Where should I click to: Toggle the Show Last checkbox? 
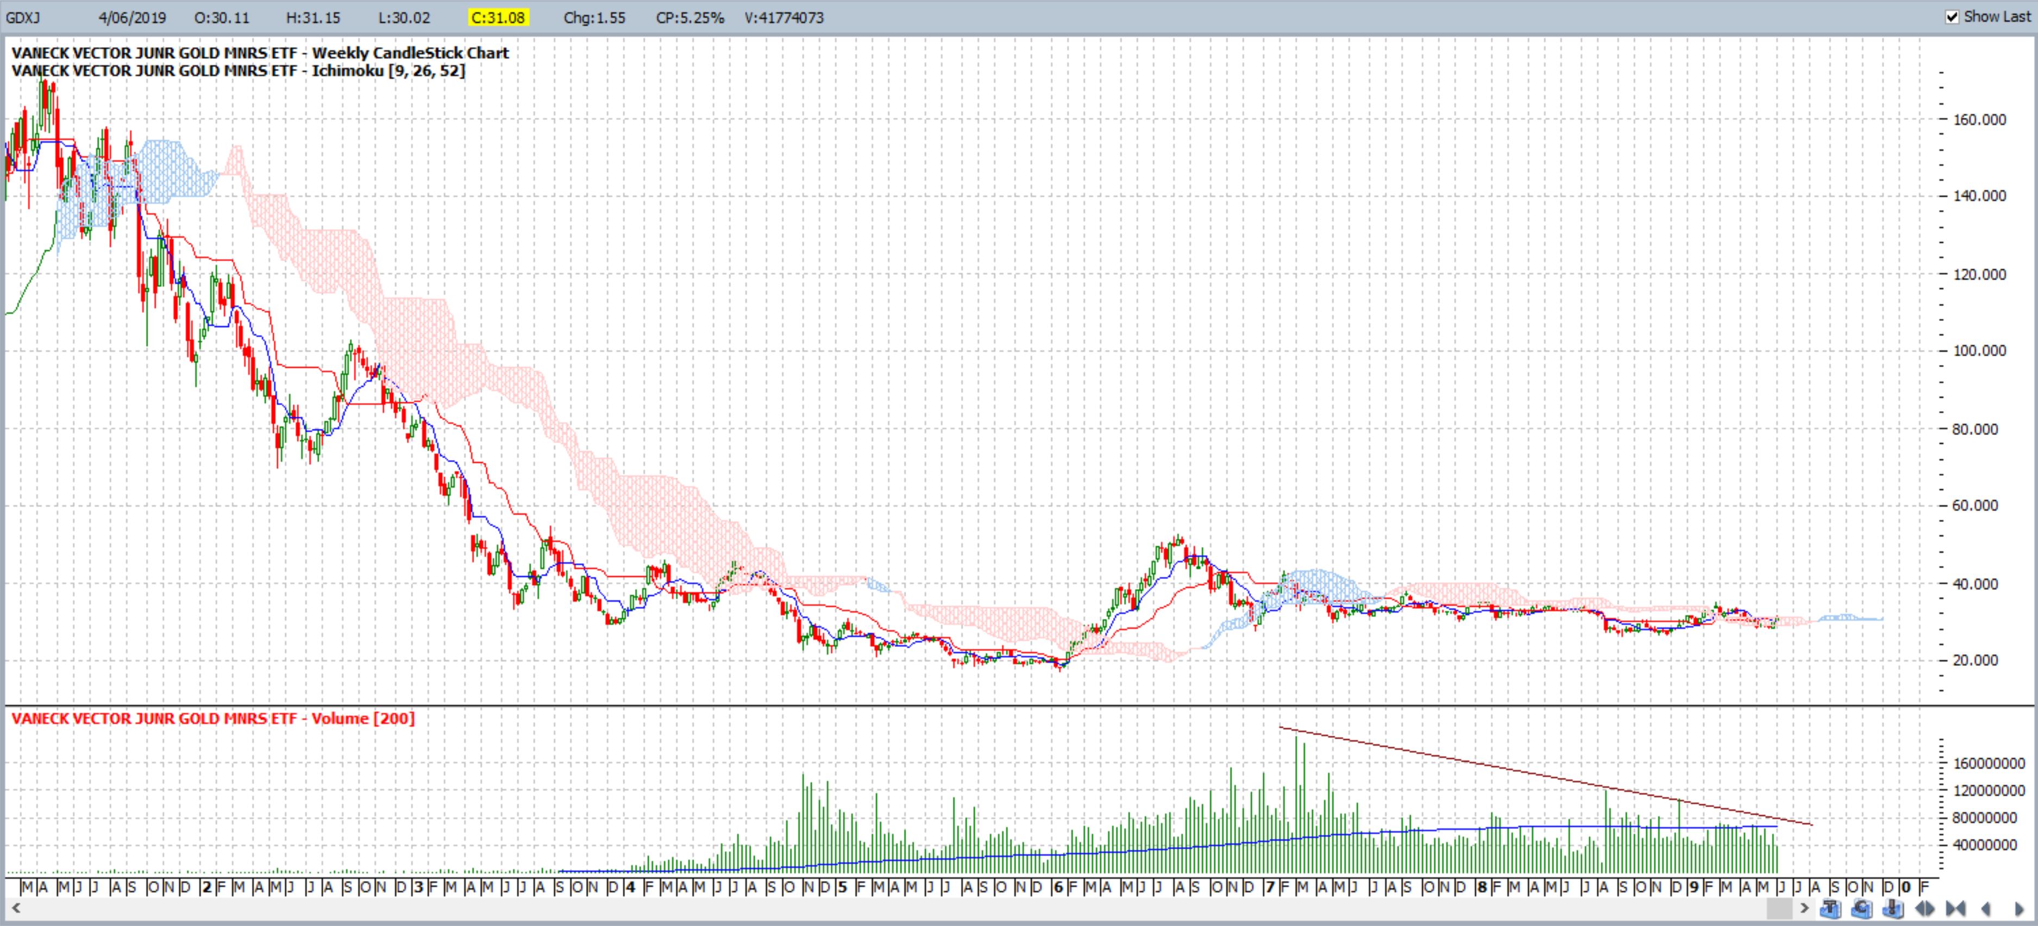[x=1952, y=17]
